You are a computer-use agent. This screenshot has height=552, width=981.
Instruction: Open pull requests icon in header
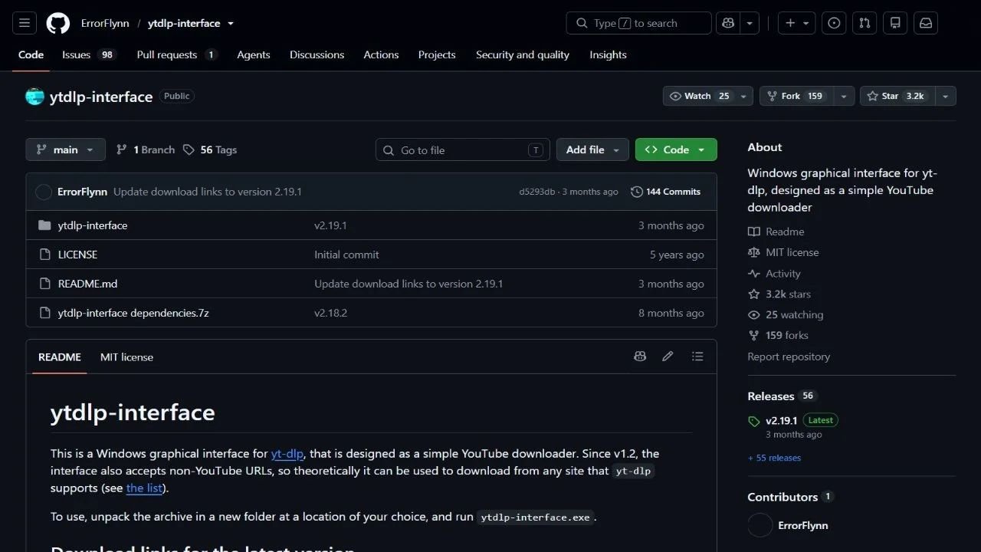[865, 23]
